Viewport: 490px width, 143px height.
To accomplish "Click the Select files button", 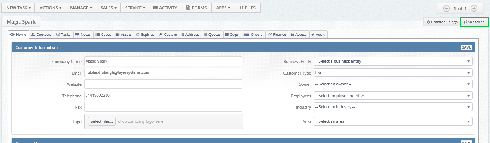I will point(102,121).
